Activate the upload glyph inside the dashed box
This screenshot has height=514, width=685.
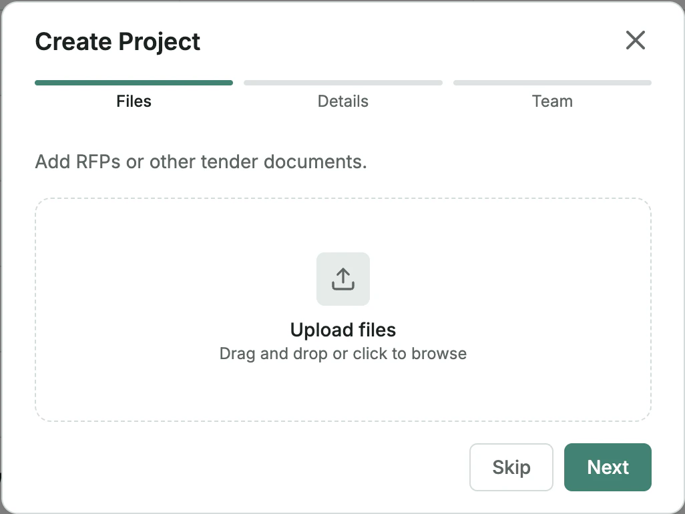[342, 279]
